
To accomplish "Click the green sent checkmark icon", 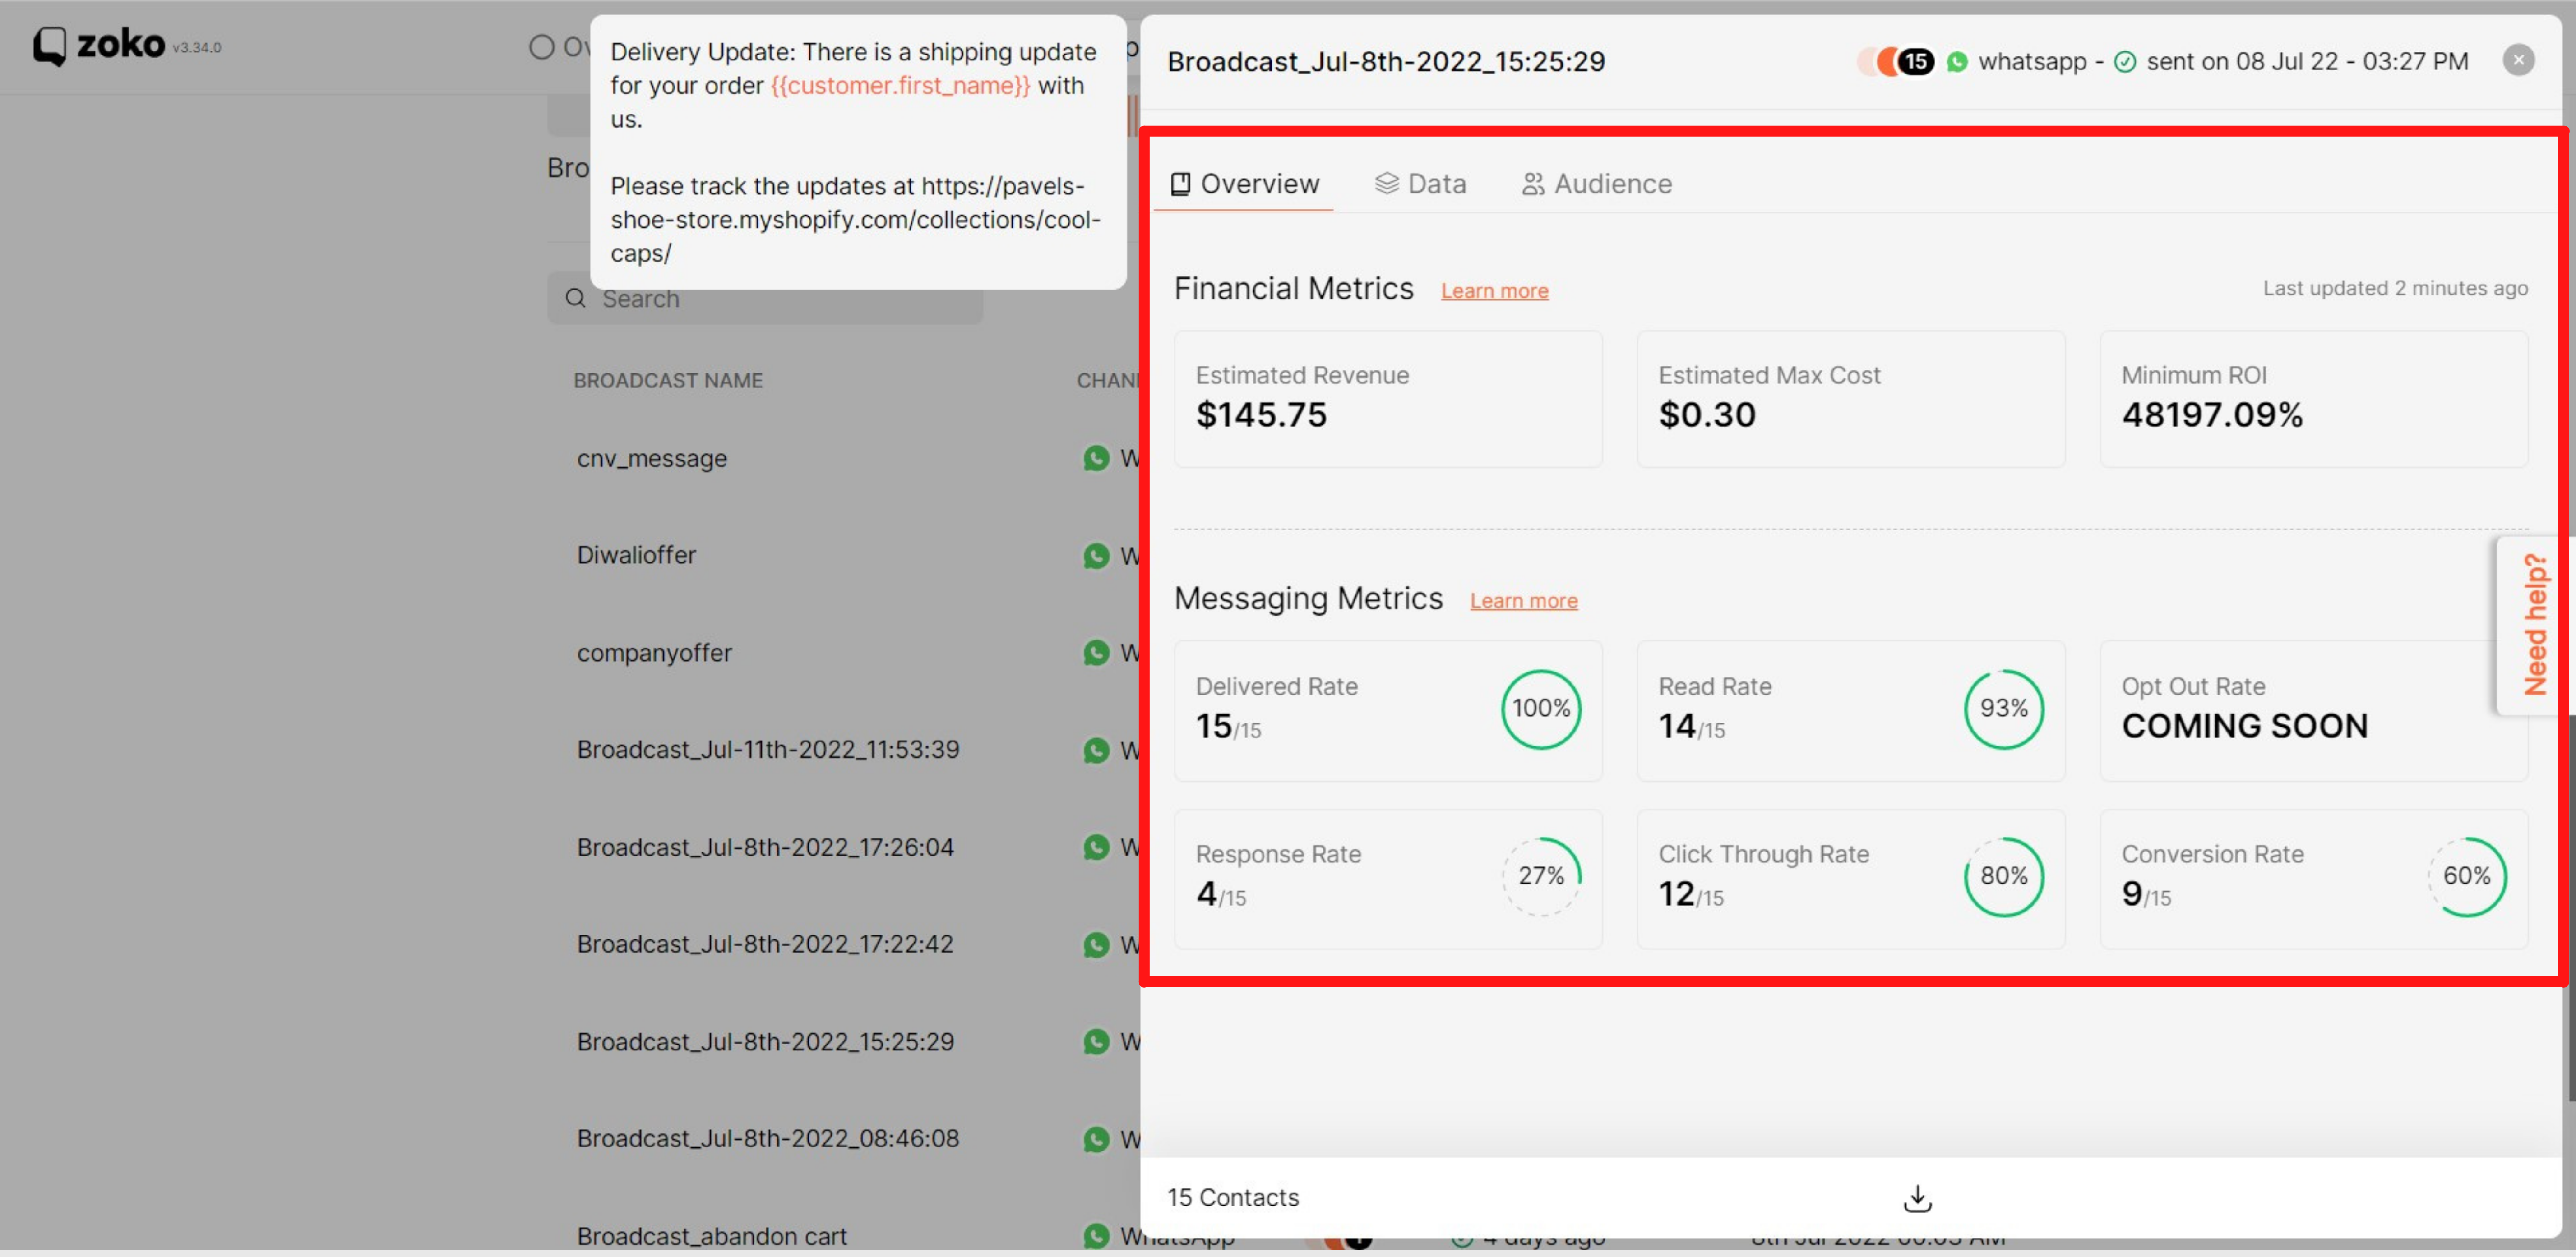I will [x=2125, y=62].
